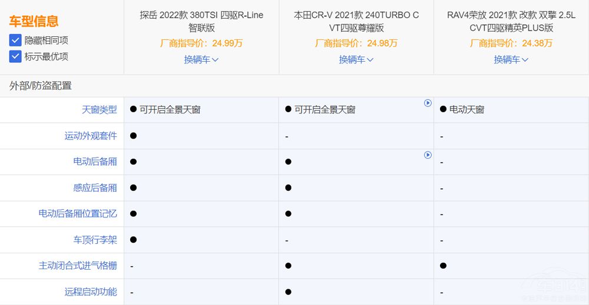Click the 探岳 guide price 24.99万
Screen dimensions: 589x305
(x=201, y=43)
